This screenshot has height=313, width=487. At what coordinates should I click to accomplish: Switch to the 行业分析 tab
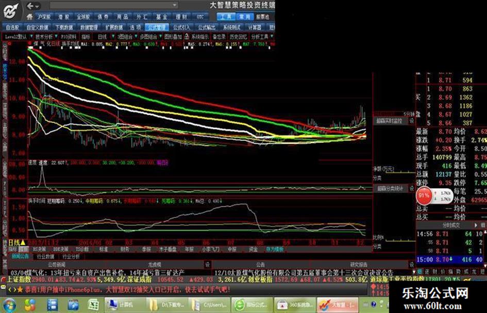[x=71, y=256]
